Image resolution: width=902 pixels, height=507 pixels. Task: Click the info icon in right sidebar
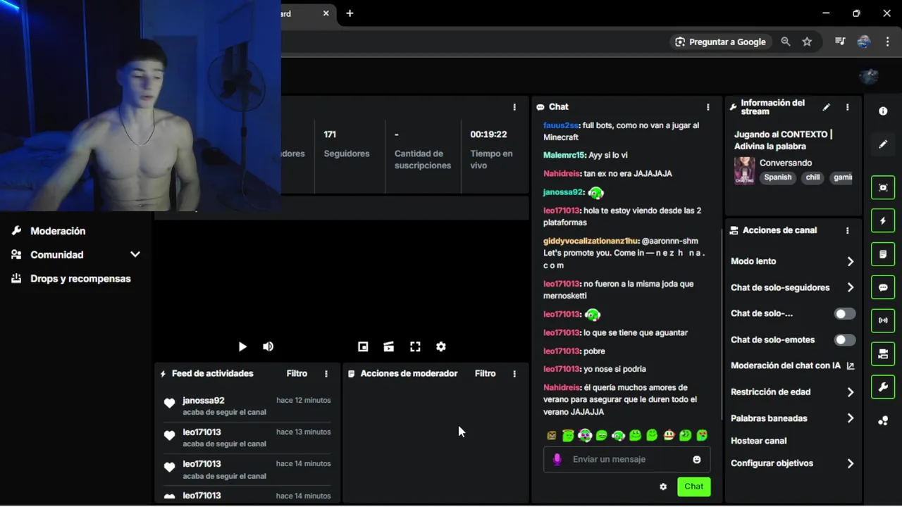pos(883,111)
